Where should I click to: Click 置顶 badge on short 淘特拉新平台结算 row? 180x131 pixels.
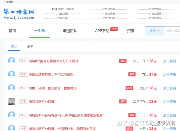tap(123, 101)
